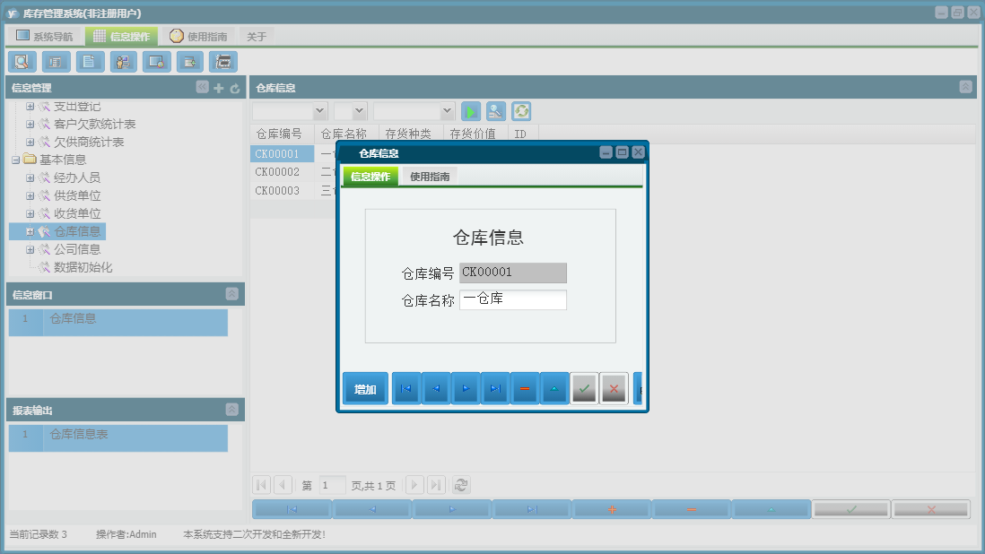Click the last-record navigation arrow in the dialog
This screenshot has height=554, width=985.
tap(495, 388)
